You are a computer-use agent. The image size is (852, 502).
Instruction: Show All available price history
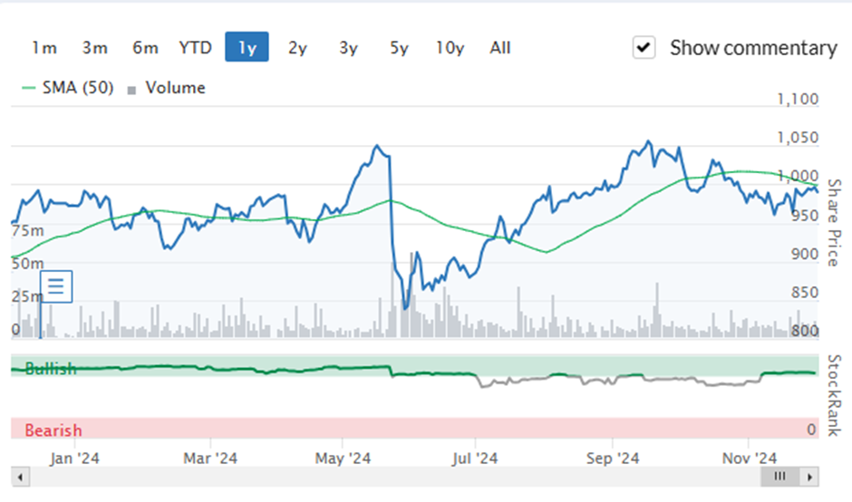pos(500,48)
